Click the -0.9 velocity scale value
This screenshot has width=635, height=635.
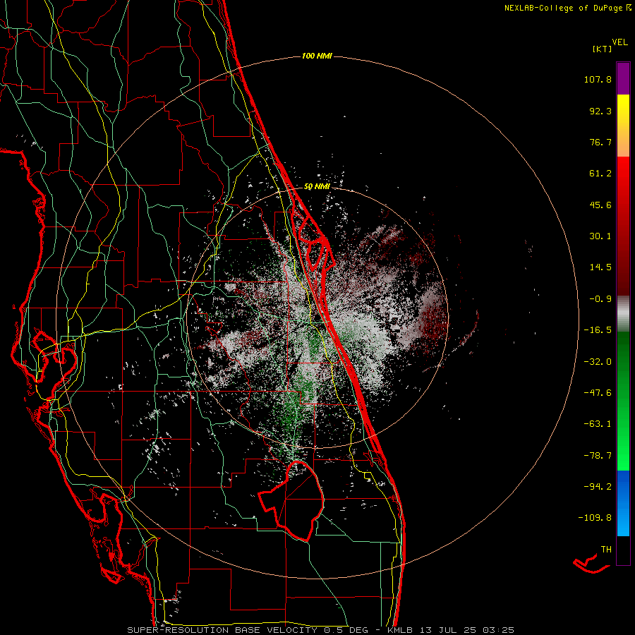600,299
